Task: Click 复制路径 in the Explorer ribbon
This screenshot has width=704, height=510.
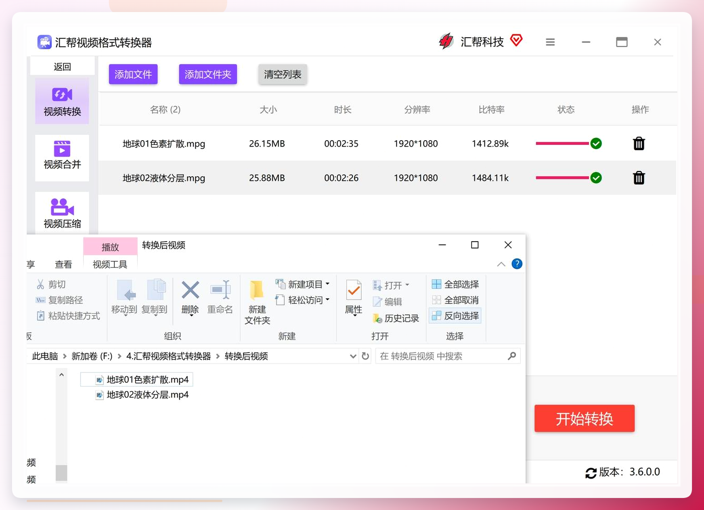Action: [59, 300]
